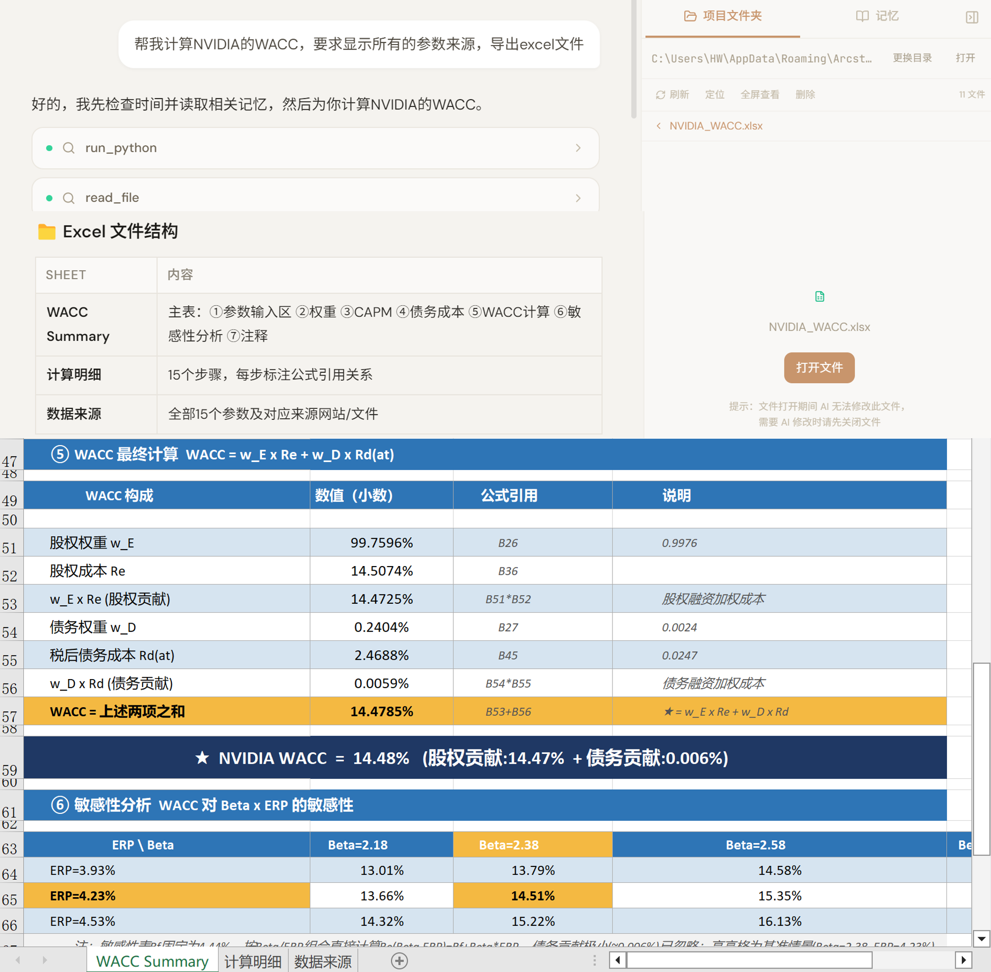991x972 pixels.
Task: Click the magnifier icon beside run_python
Action: [x=69, y=148]
